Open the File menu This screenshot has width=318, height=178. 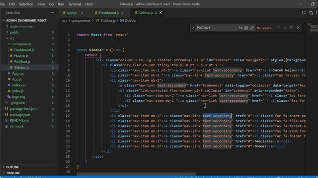2,4
